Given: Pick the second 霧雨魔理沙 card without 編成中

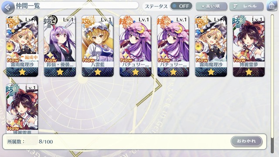Looking at the screenshot, I should click(x=211, y=46).
